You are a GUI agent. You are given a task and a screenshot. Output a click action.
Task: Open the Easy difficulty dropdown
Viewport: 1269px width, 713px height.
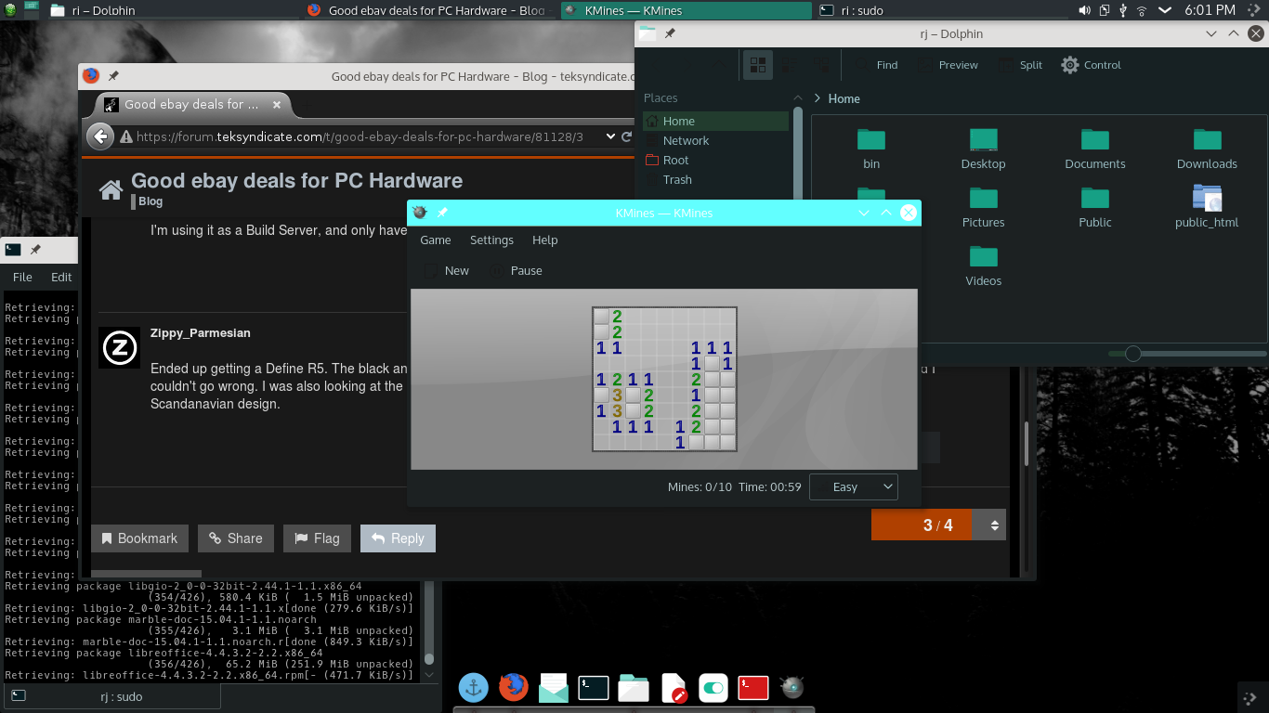point(853,486)
